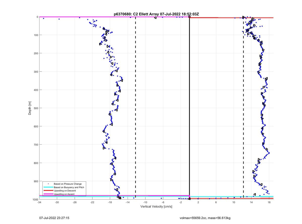Click x-axis tick label '-26'
The width and height of the screenshot is (302, 224).
(x=74, y=202)
